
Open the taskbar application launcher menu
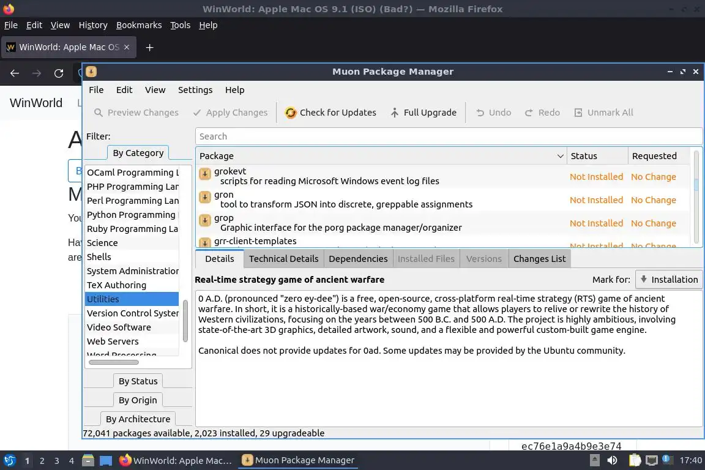click(9, 461)
